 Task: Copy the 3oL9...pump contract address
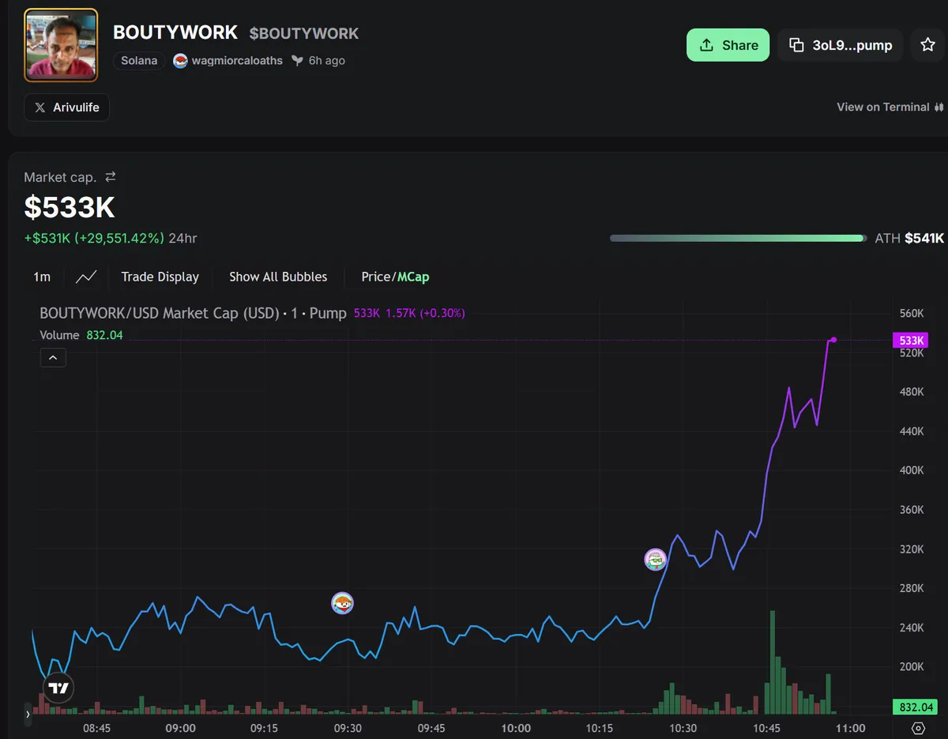[x=841, y=45]
